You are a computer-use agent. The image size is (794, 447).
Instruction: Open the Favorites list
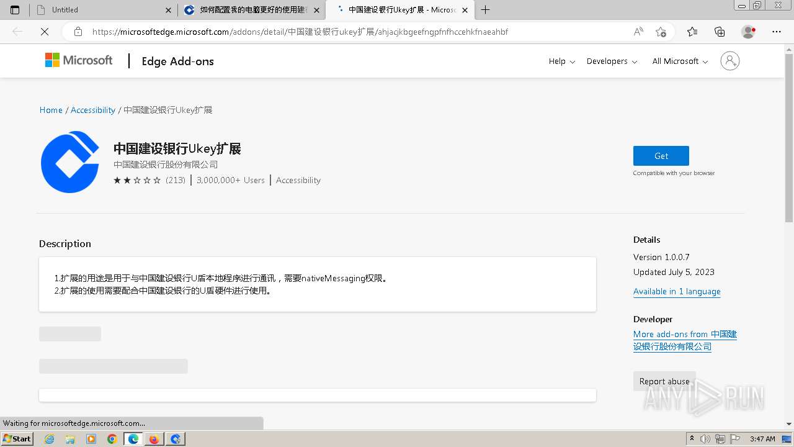coord(692,32)
